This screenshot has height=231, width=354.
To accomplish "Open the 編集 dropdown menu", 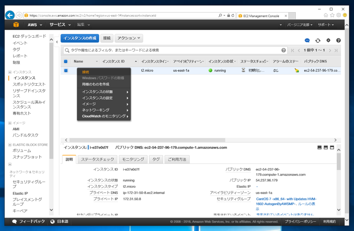I will 83,25.
